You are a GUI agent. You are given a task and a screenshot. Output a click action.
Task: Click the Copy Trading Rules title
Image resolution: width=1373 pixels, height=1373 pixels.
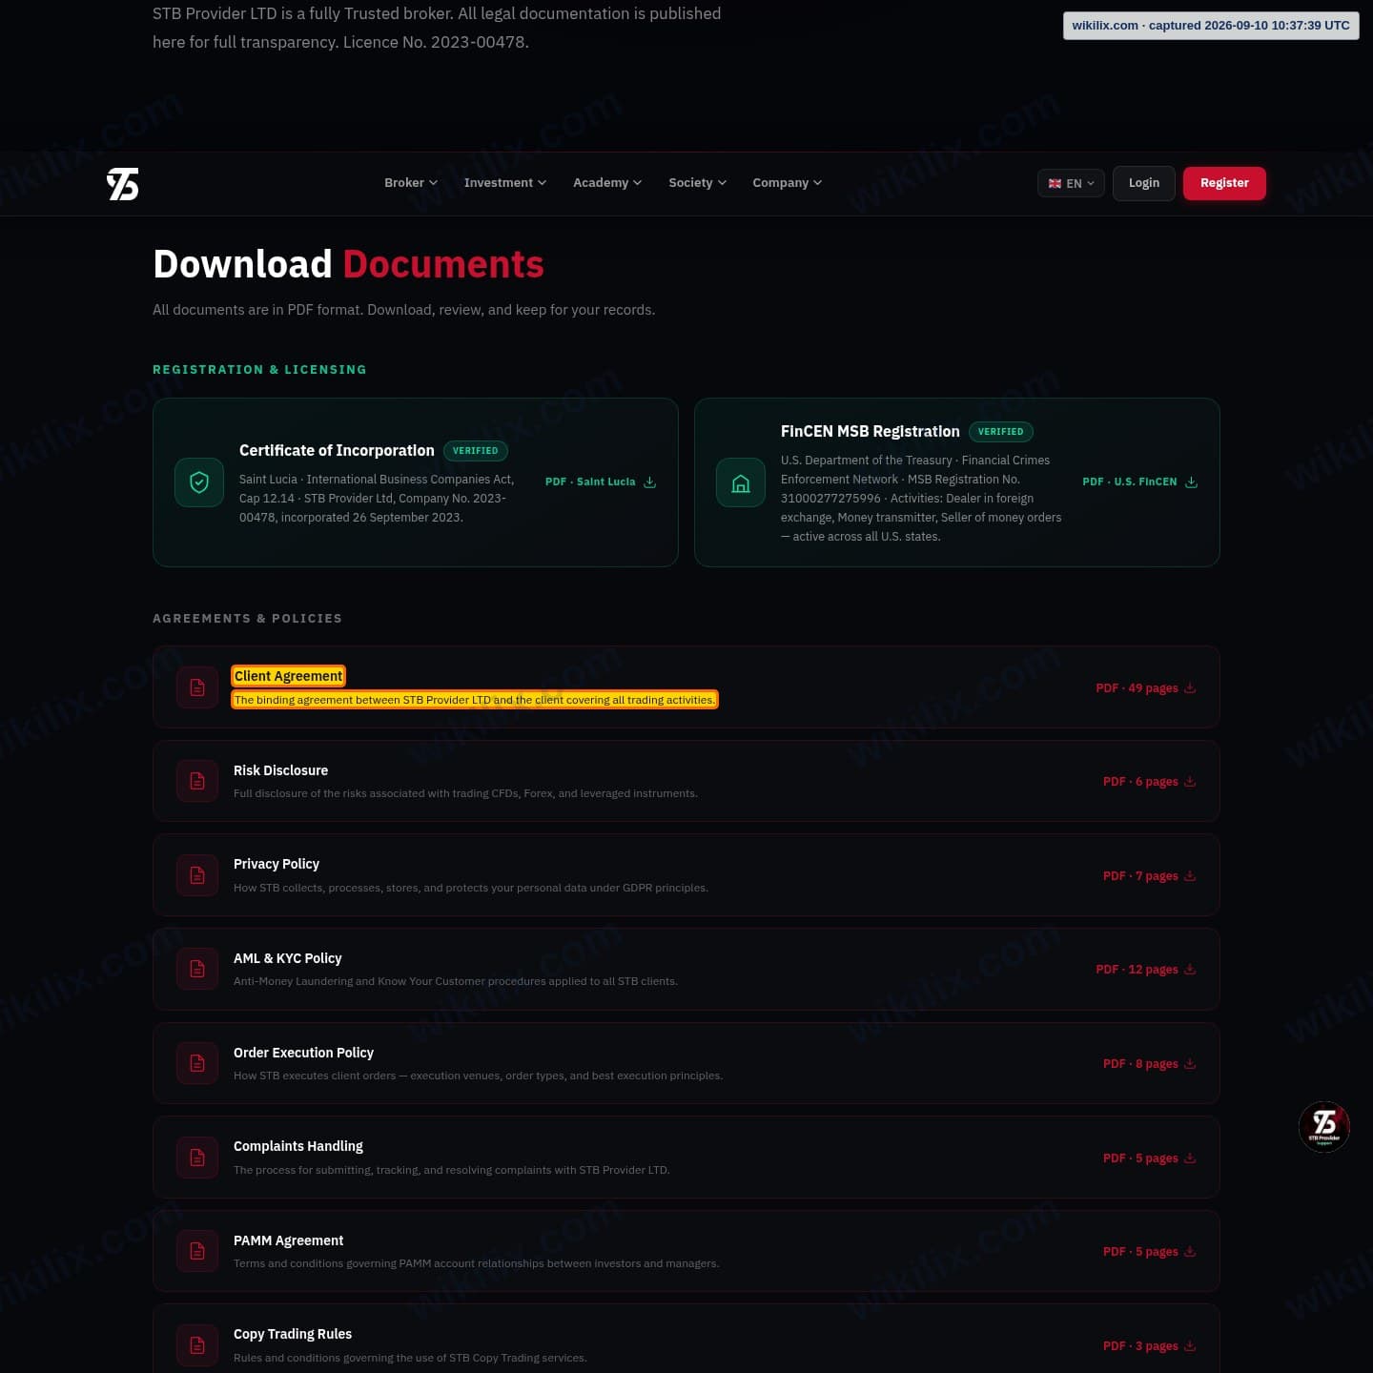[x=293, y=1334]
